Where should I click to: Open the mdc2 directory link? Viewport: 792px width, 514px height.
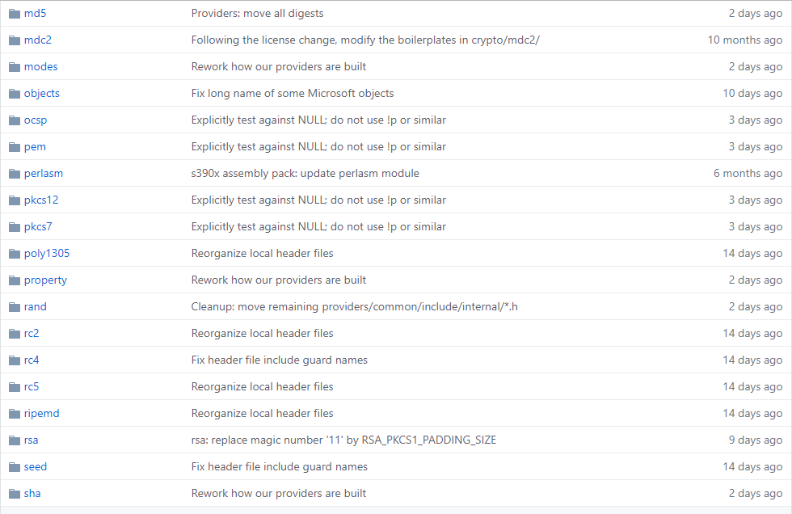38,40
